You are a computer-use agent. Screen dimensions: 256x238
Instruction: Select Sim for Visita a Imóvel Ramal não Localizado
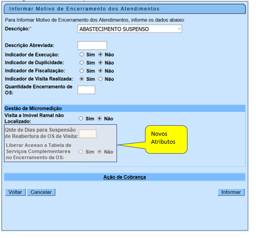click(x=81, y=119)
